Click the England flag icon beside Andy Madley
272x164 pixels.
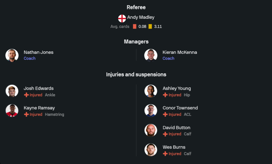click(x=122, y=18)
